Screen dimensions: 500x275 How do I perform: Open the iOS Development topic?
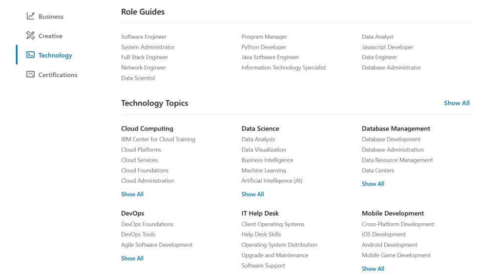click(384, 234)
